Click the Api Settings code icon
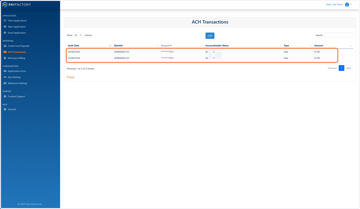The height and width of the screenshot is (209, 360). (x=5, y=77)
